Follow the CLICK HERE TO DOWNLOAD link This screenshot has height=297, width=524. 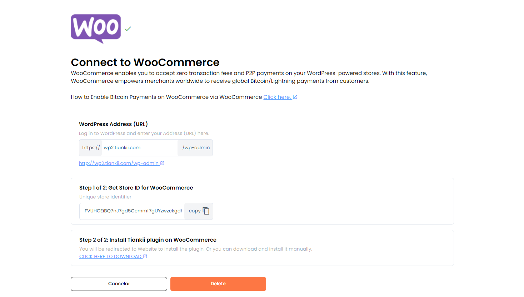coord(110,257)
